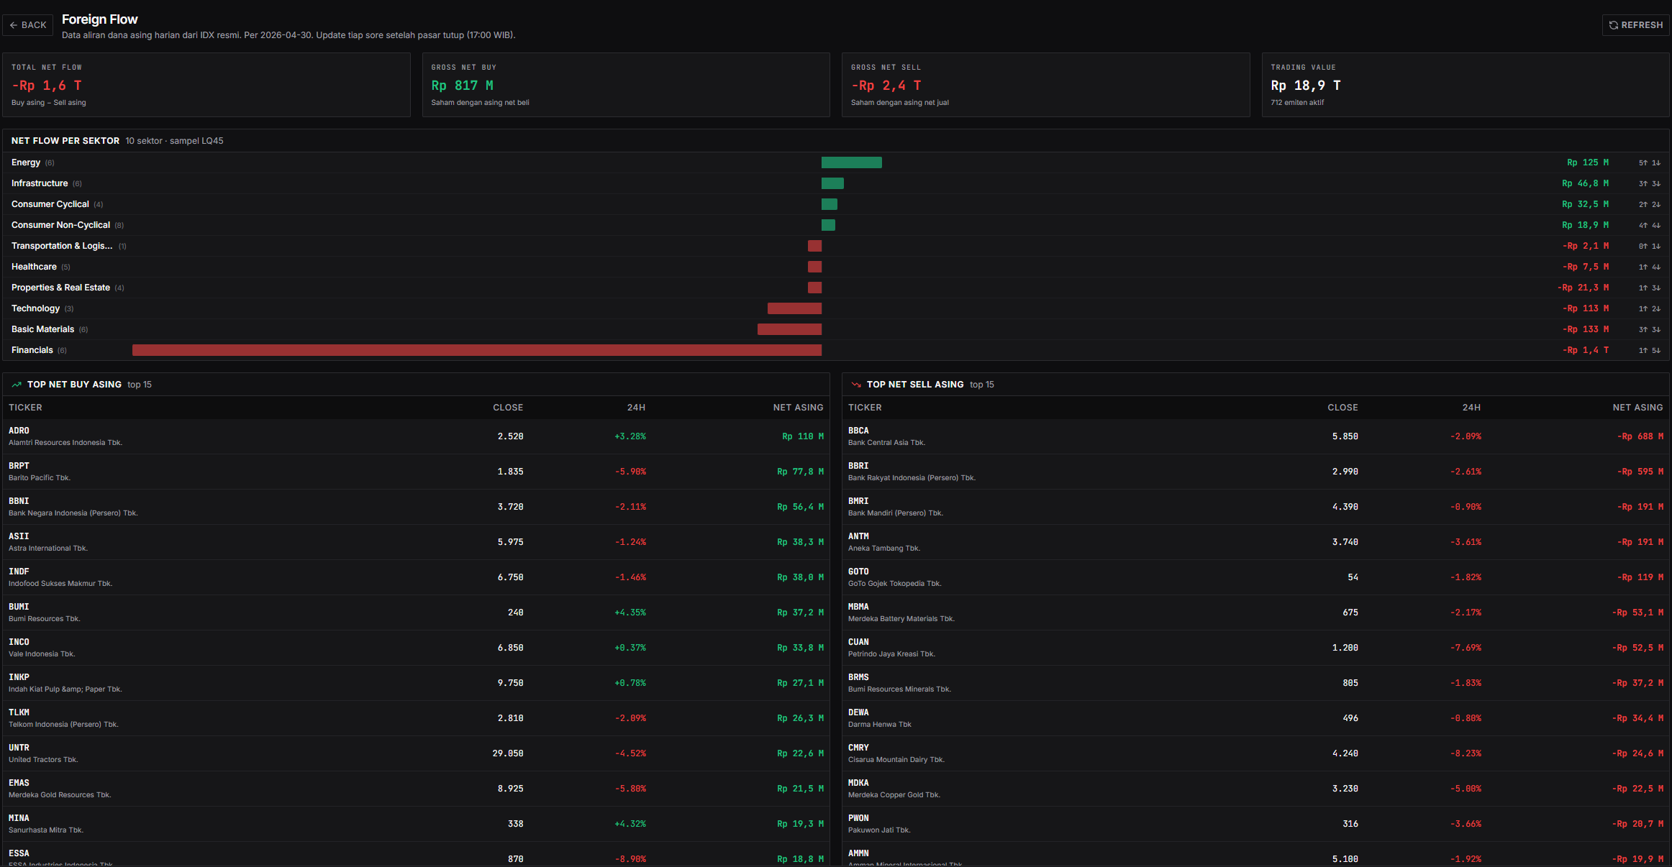Click the Healthcare sector label
Viewport: 1672px width, 867px height.
[34, 267]
